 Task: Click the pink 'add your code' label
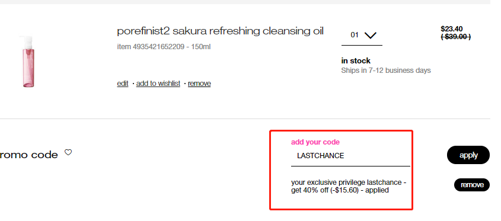click(x=315, y=142)
